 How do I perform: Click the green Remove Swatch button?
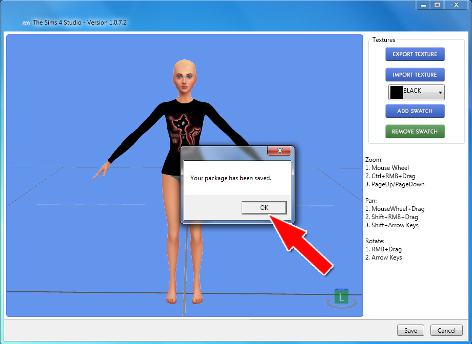[x=415, y=131]
